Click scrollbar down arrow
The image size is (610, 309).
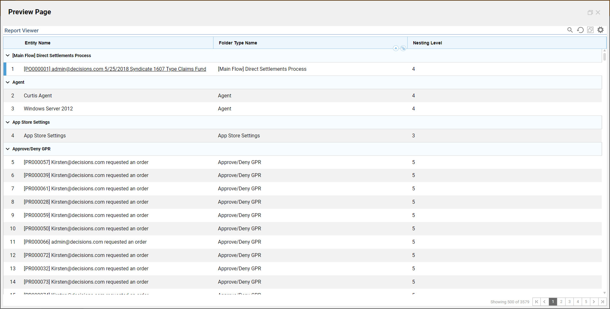pos(605,293)
